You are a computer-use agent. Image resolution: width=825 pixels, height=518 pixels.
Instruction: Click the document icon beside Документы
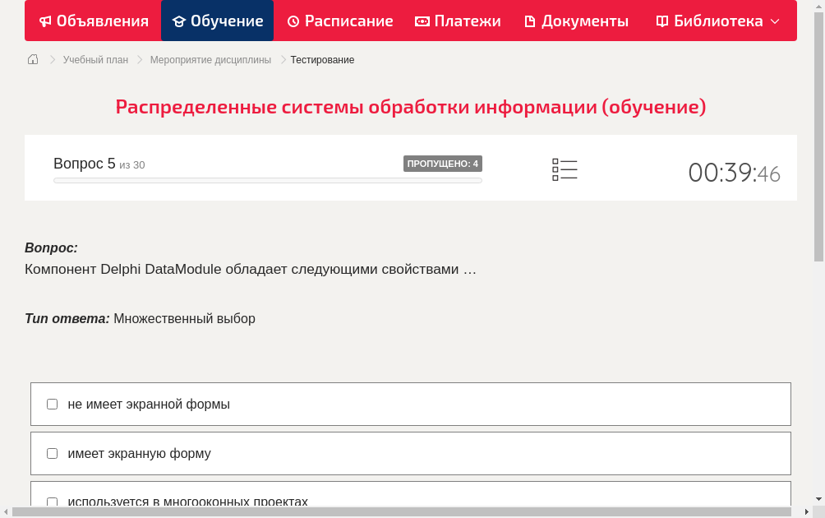point(528,21)
